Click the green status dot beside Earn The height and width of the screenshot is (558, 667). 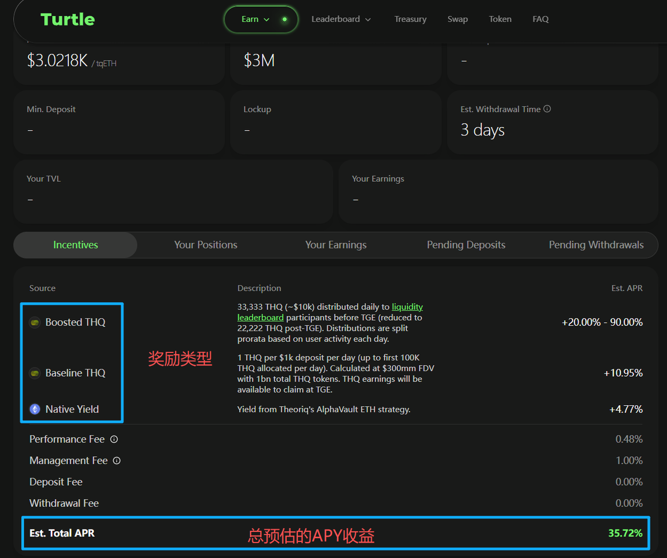[285, 19]
